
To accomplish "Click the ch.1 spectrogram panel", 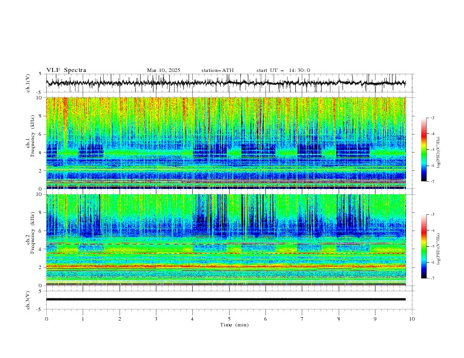I will pyautogui.click(x=226, y=143).
